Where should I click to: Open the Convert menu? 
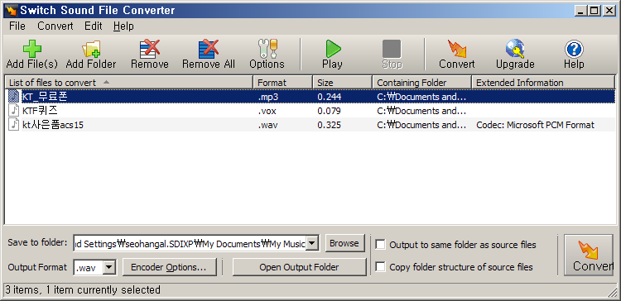[x=55, y=26]
